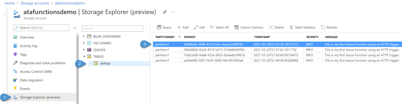Image resolution: width=402 pixels, height=104 pixels.
Task: Refresh the table view
Action: tap(329, 27)
